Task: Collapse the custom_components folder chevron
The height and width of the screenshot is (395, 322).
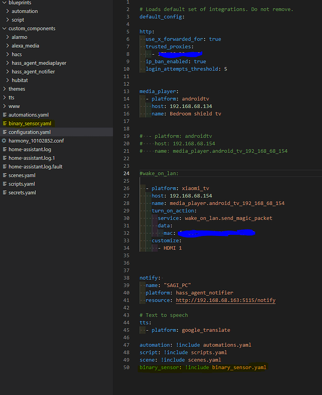Action: (x=4, y=28)
